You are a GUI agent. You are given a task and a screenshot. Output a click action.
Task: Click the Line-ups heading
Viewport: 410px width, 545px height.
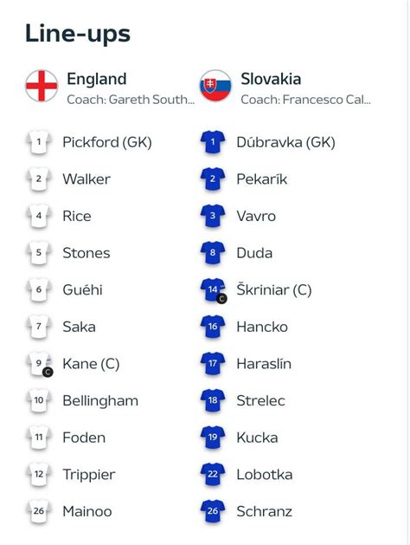coord(78,35)
